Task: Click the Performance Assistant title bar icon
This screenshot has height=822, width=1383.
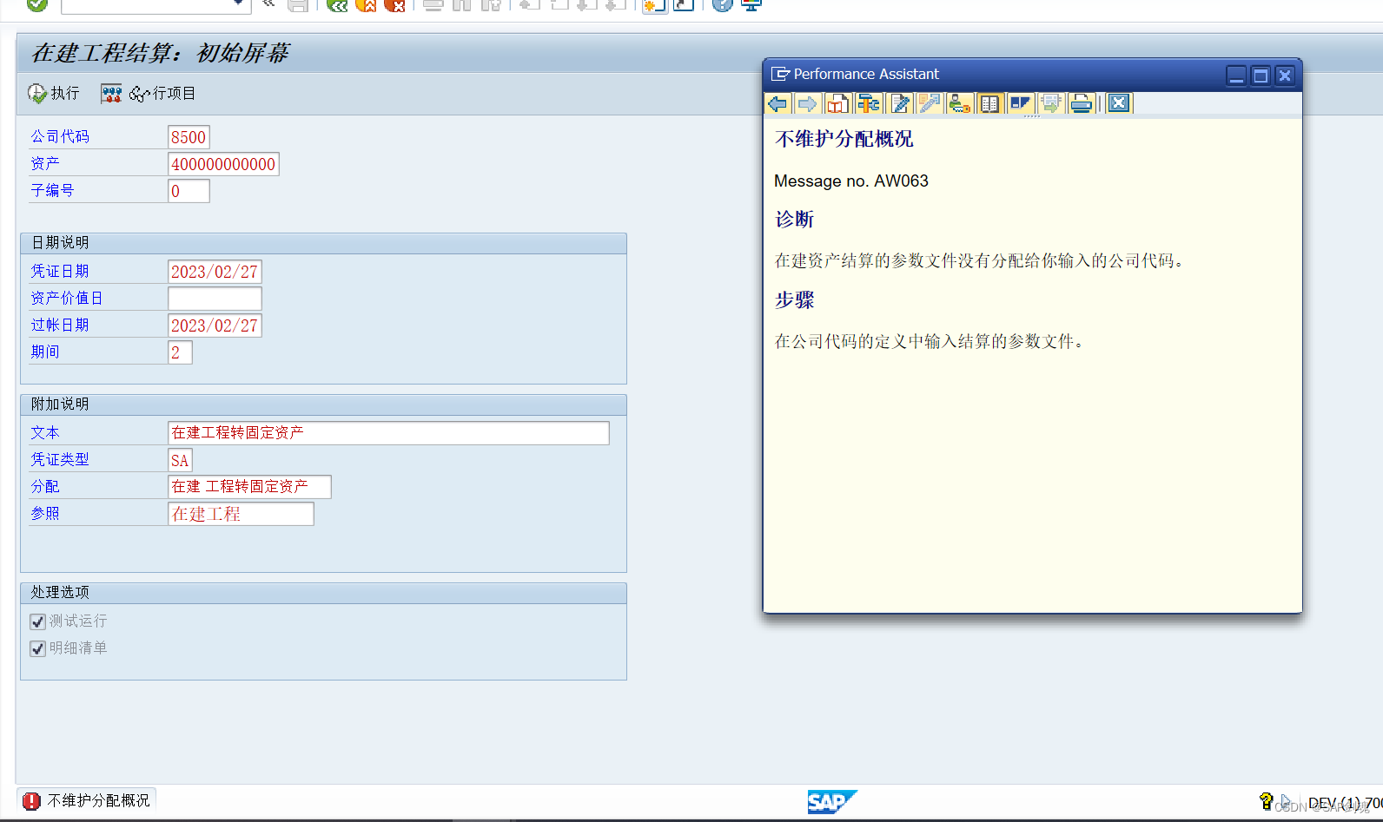Action: click(780, 75)
